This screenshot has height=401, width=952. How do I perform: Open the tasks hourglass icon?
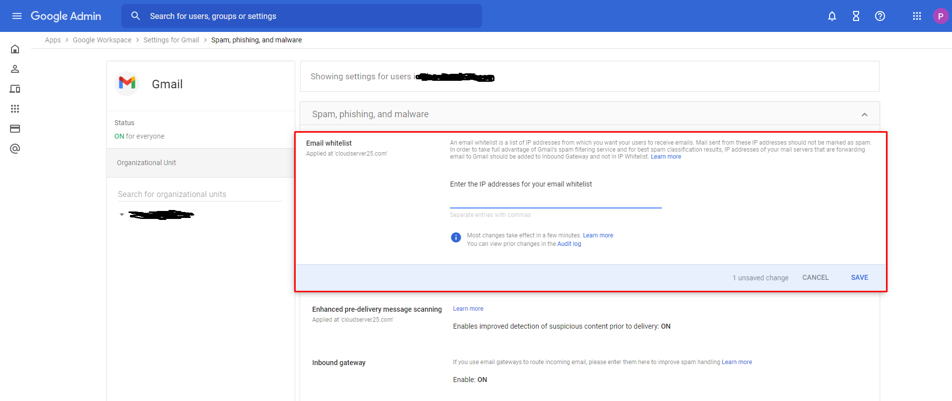click(x=856, y=16)
